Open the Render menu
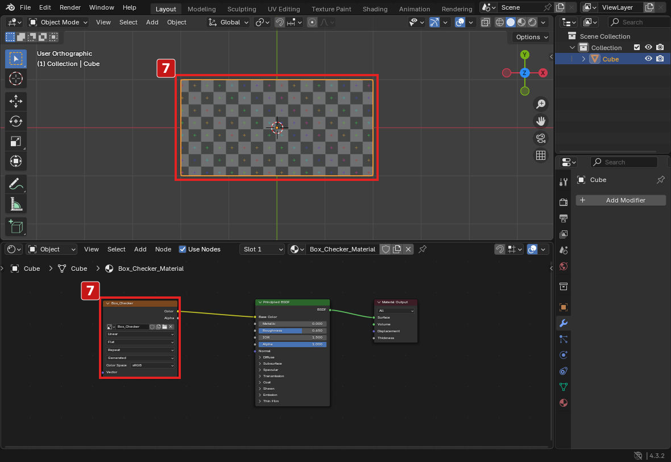This screenshot has height=462, width=671. click(70, 8)
